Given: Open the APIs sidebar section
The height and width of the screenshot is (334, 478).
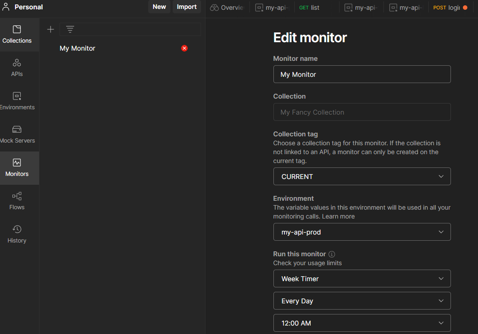Looking at the screenshot, I should [17, 68].
